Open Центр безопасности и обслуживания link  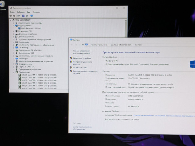click(x=82, y=128)
